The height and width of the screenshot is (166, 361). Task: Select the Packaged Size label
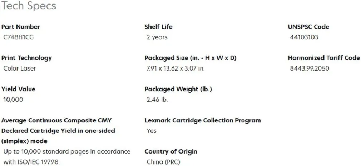(x=190, y=58)
